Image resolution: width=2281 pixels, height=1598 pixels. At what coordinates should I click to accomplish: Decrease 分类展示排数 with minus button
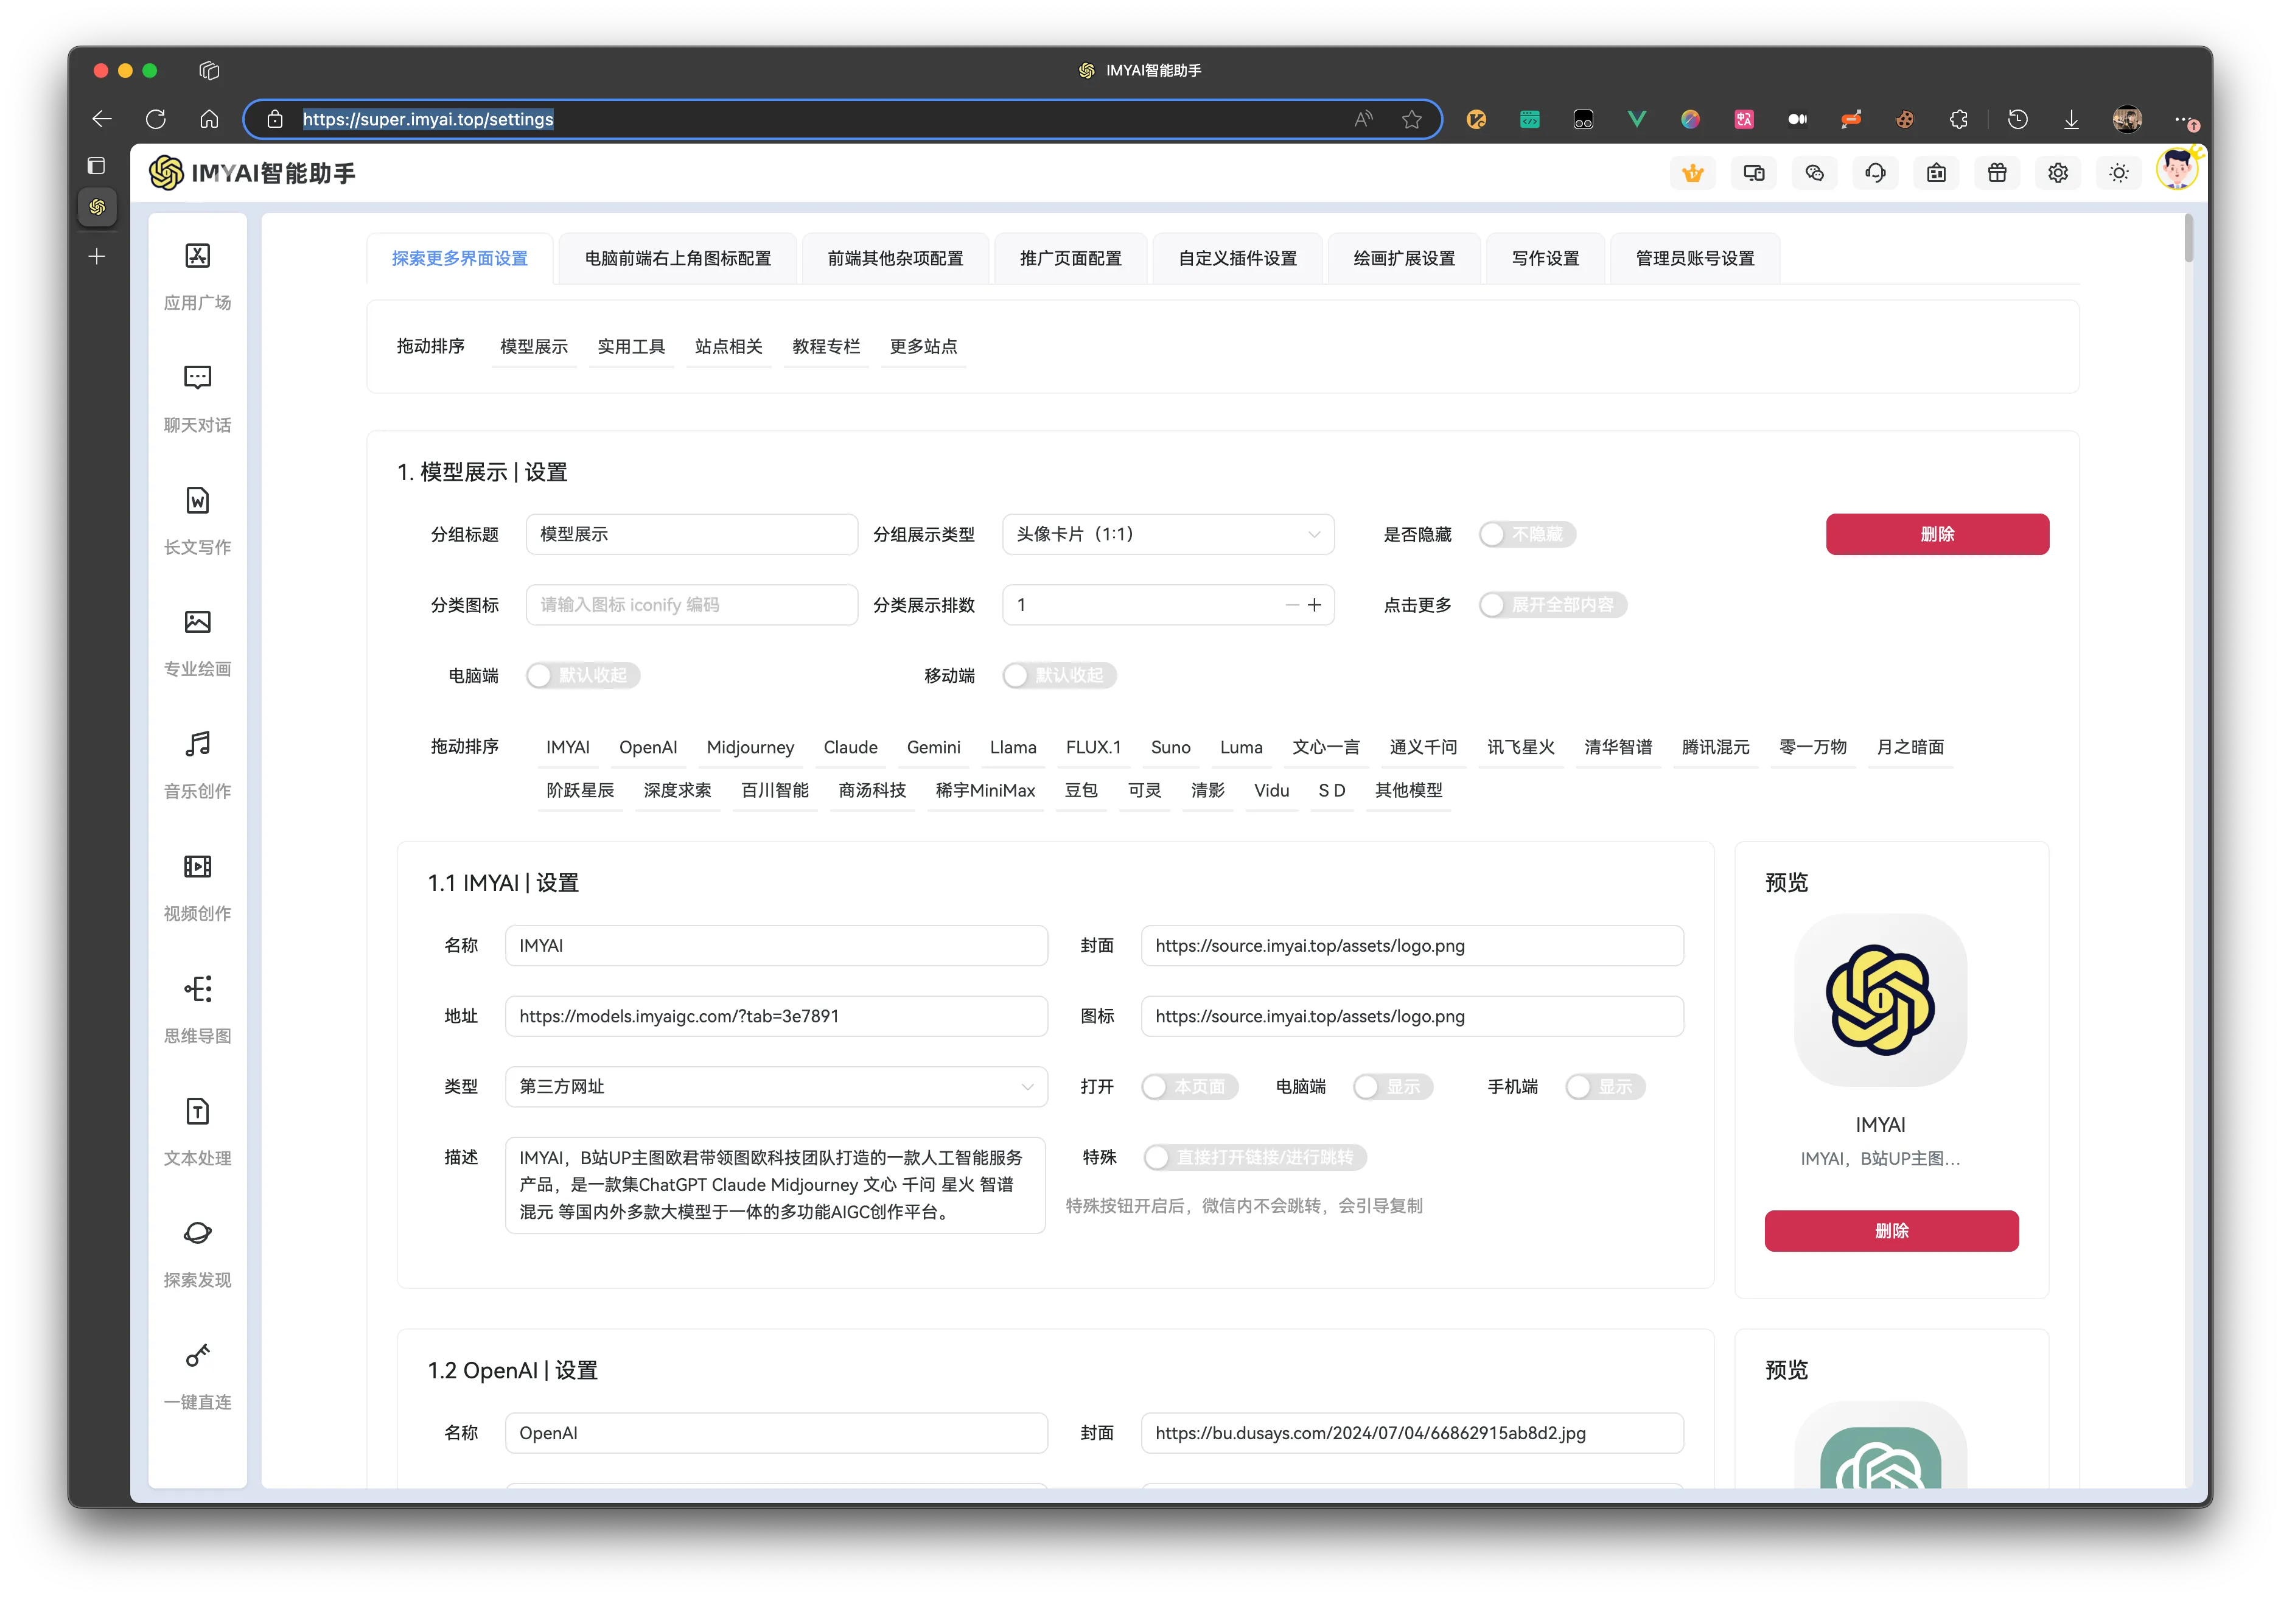coord(1291,605)
